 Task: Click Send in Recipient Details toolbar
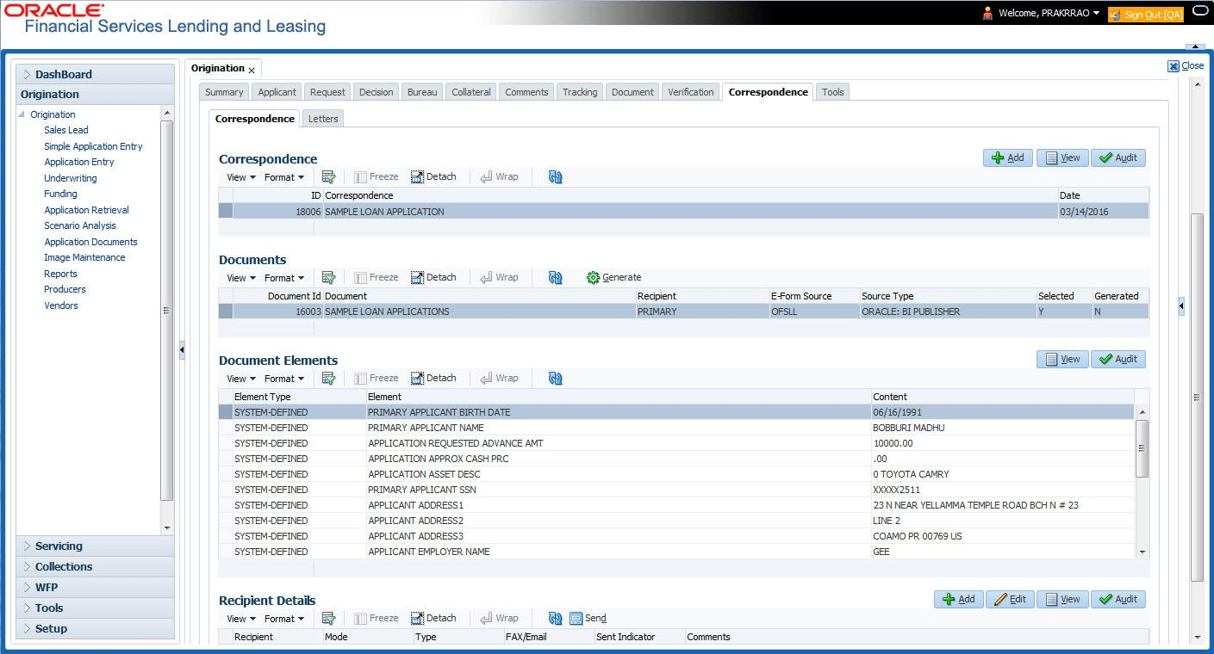tap(588, 618)
